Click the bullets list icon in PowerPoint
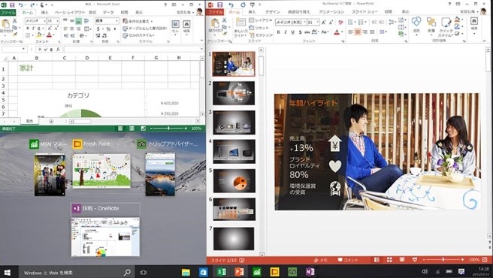 [x=351, y=23]
